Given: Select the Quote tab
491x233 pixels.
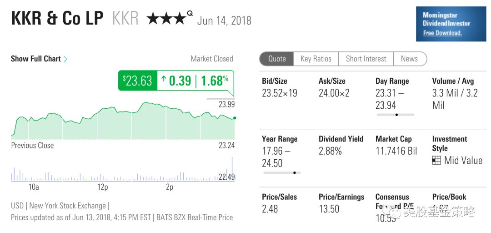Looking at the screenshot, I should pyautogui.click(x=277, y=59).
